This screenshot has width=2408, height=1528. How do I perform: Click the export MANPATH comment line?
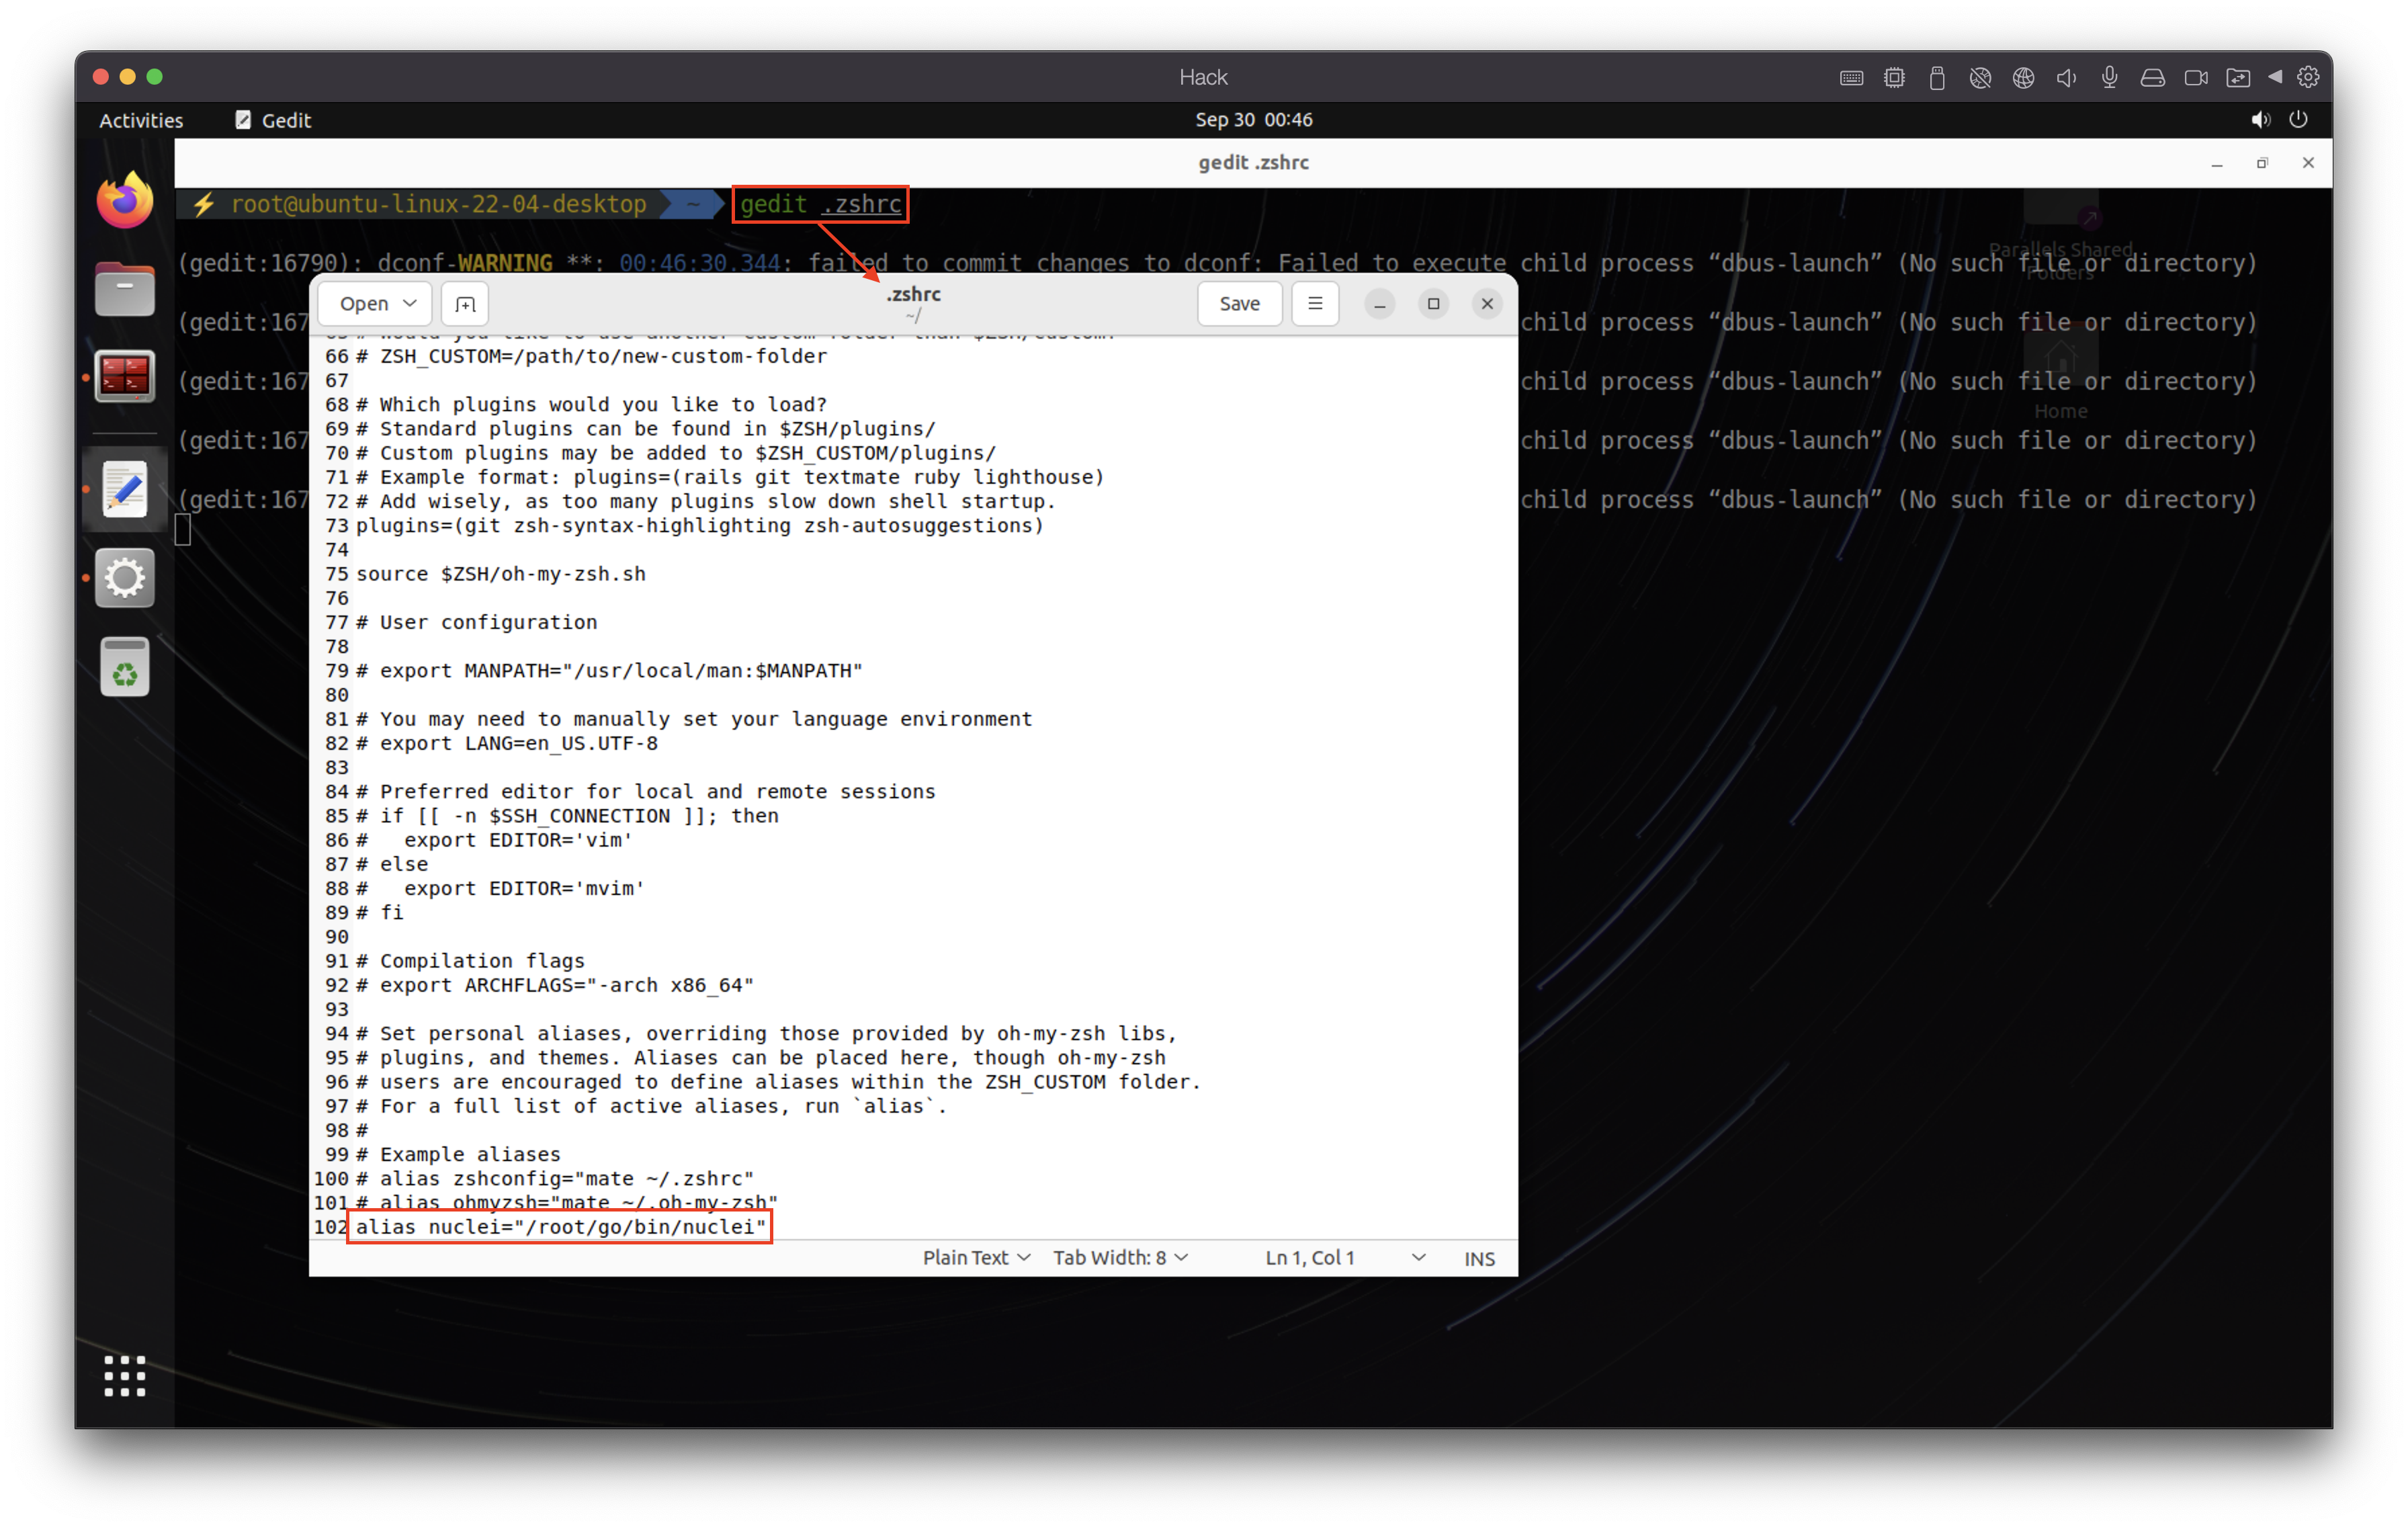click(608, 671)
